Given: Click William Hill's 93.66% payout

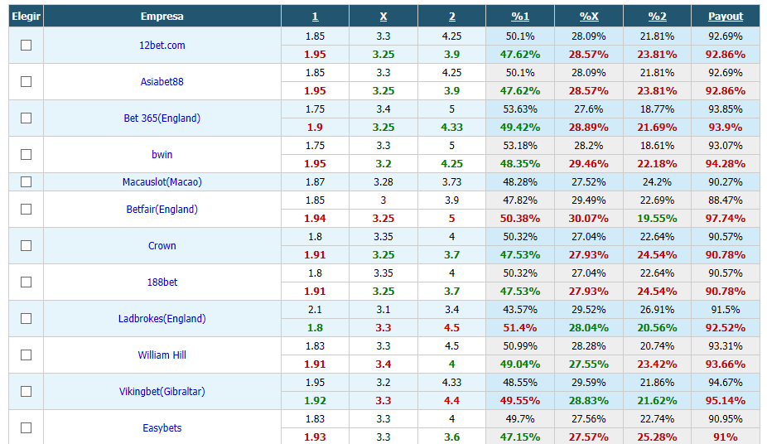Looking at the screenshot, I should click(726, 364).
